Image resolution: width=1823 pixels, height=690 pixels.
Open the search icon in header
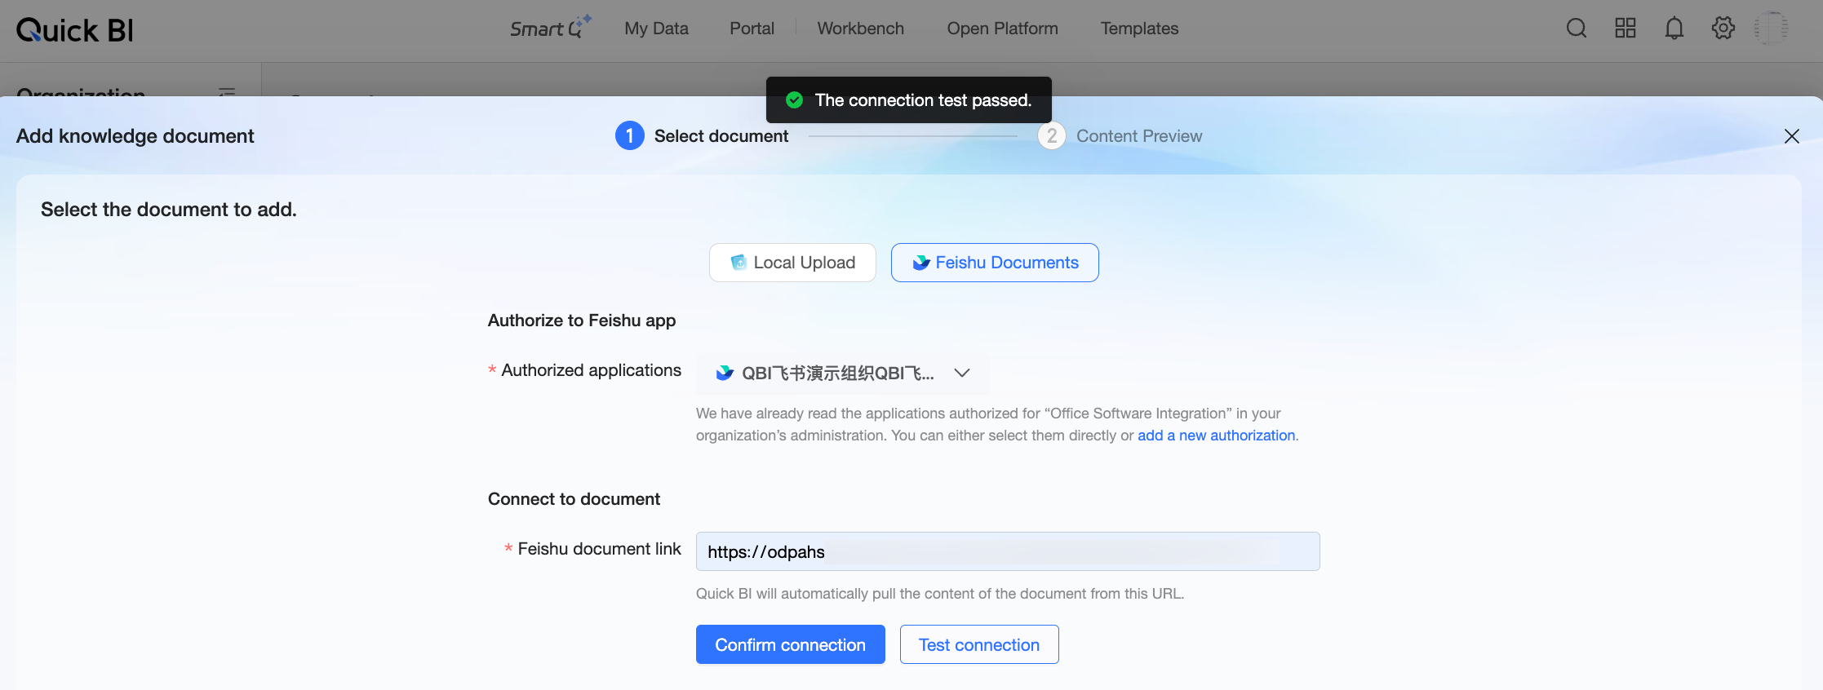(x=1577, y=29)
